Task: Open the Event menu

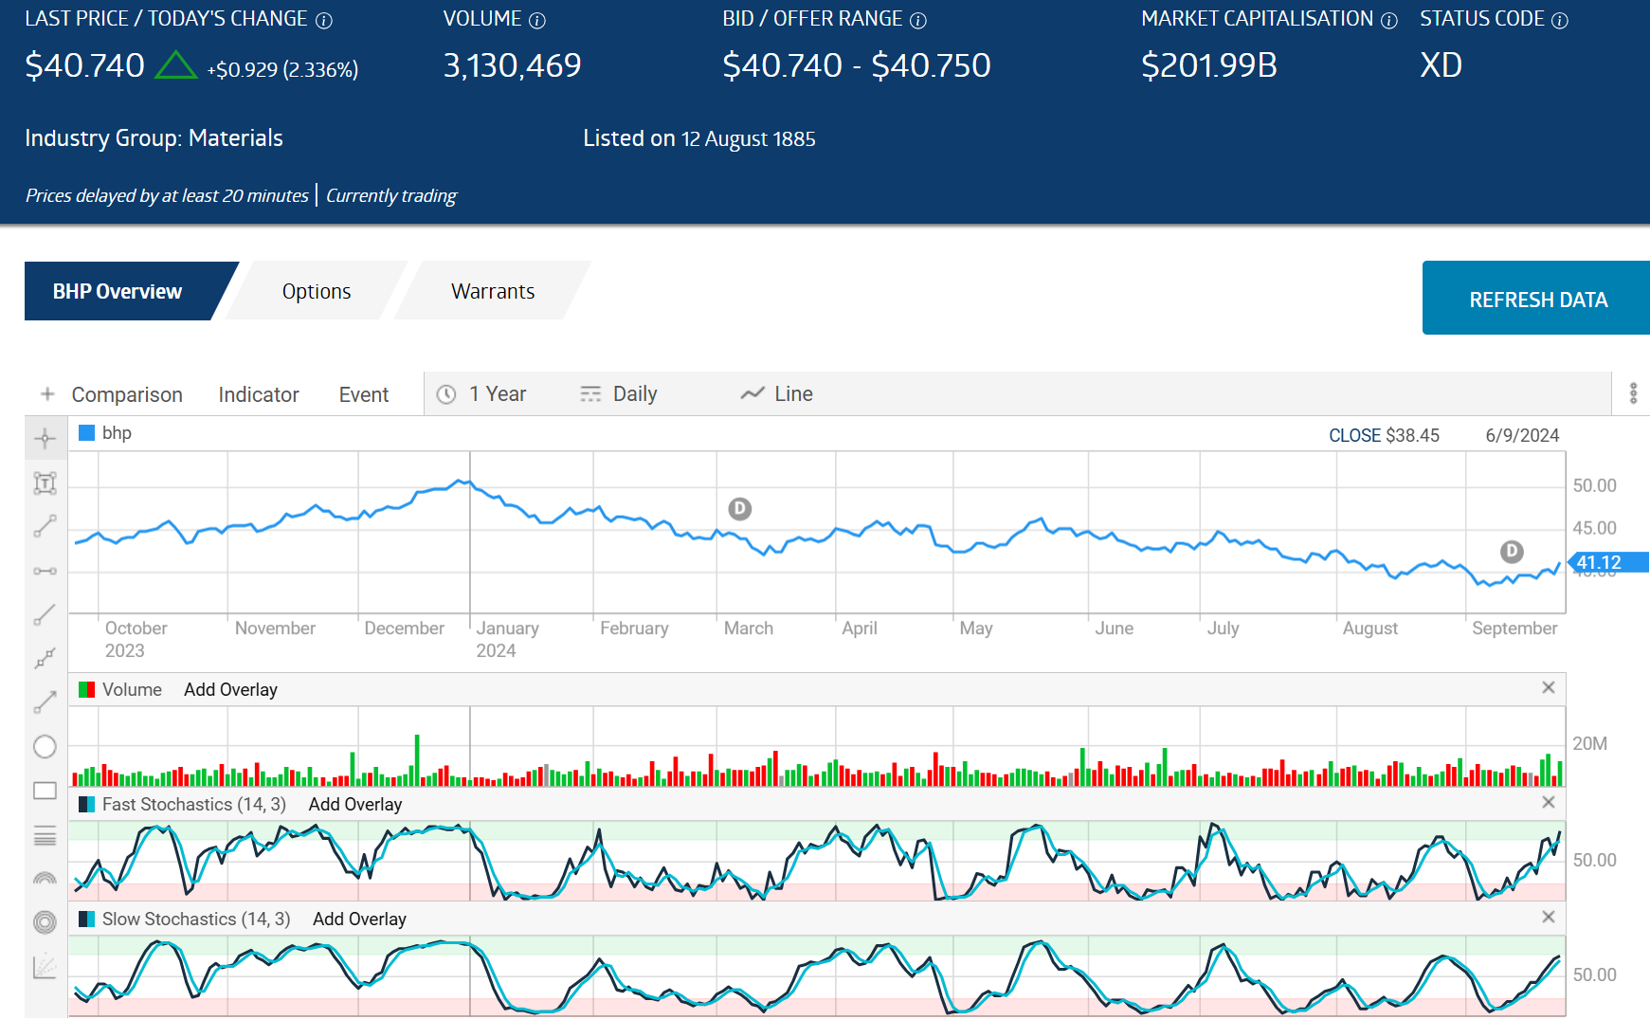Action: [x=364, y=394]
